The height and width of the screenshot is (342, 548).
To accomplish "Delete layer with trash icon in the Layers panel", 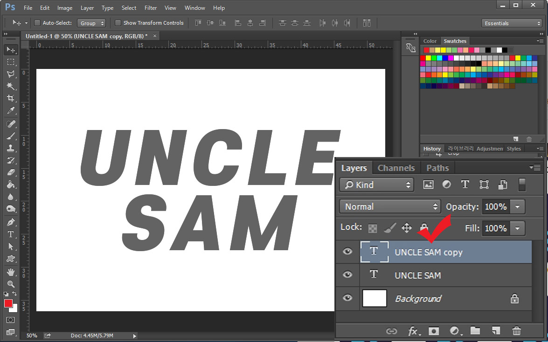I will point(517,330).
